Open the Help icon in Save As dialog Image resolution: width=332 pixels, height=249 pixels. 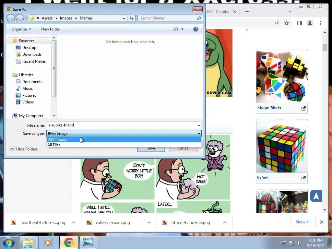click(x=196, y=29)
